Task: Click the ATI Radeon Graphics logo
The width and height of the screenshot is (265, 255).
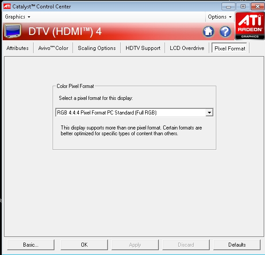Action: 250,26
